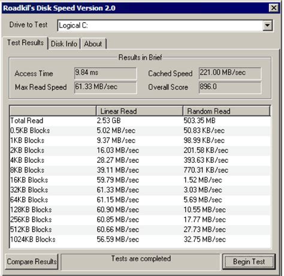Screen dimensions: 284x276
Task: Select the 1KB Blocks row
Action: point(140,141)
